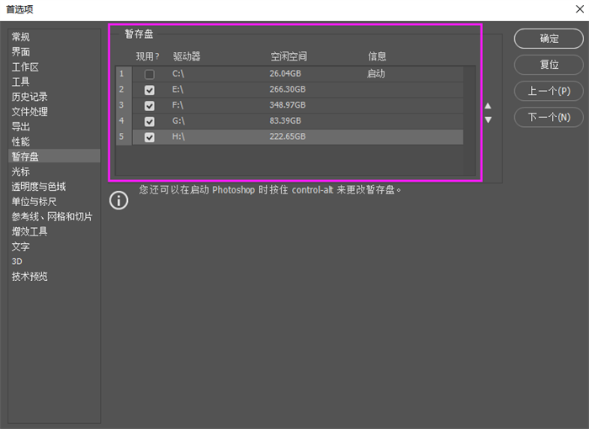Screen dimensions: 589x429
Task: Click the 复位 button
Action: [549, 65]
